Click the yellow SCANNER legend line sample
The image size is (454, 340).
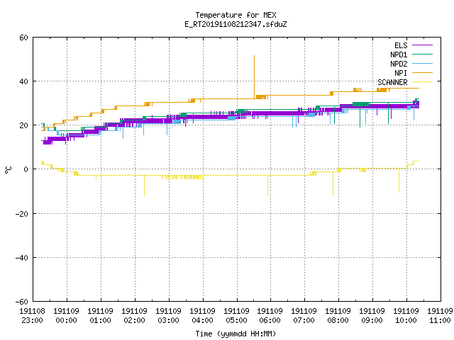click(x=422, y=82)
